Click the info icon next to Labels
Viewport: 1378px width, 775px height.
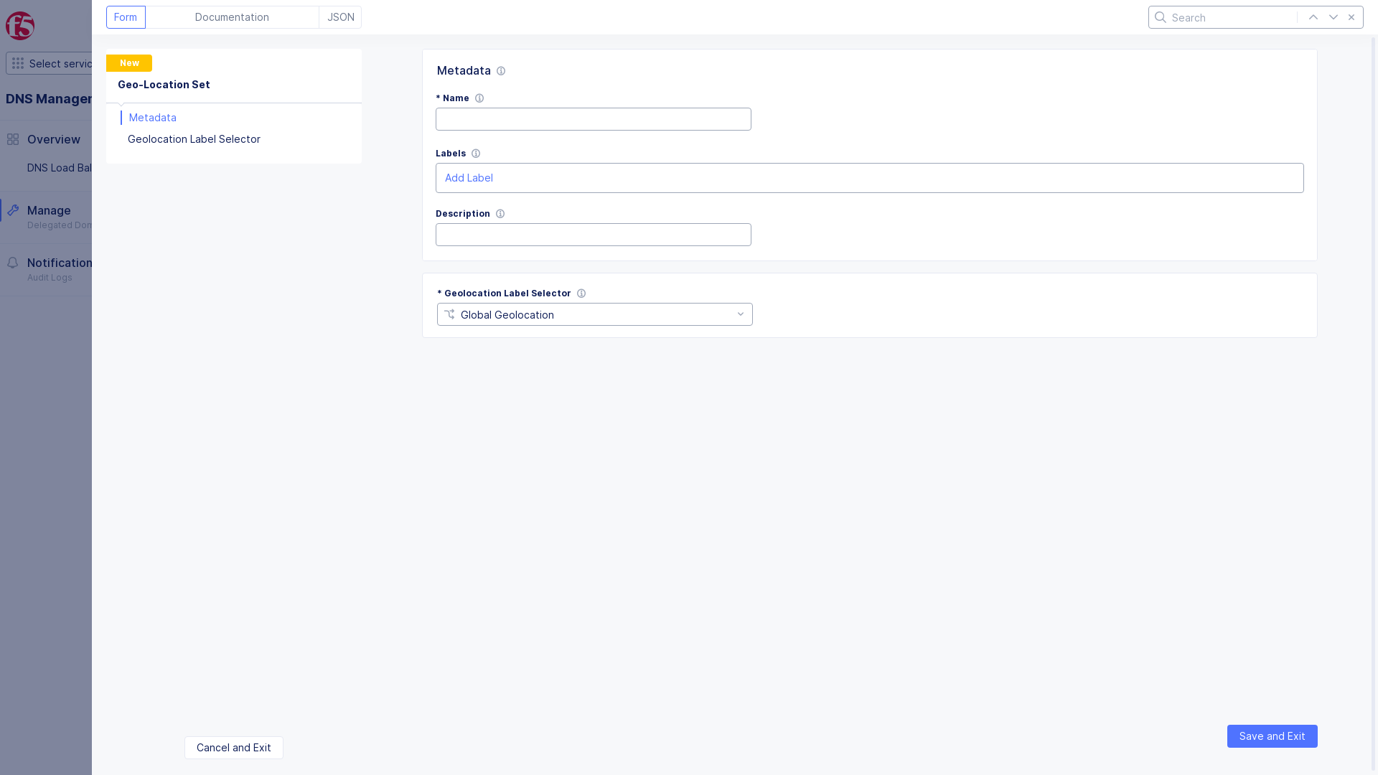pos(477,153)
